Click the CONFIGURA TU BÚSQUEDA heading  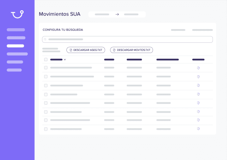63,30
